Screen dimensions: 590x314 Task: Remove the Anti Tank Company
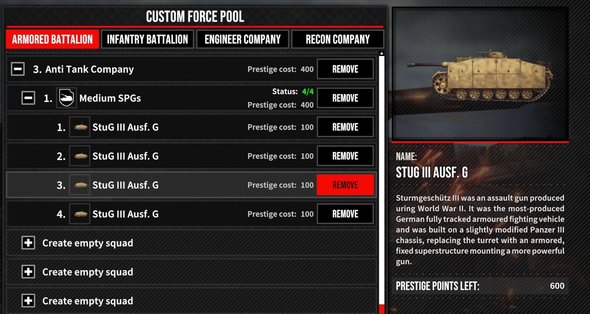click(345, 69)
